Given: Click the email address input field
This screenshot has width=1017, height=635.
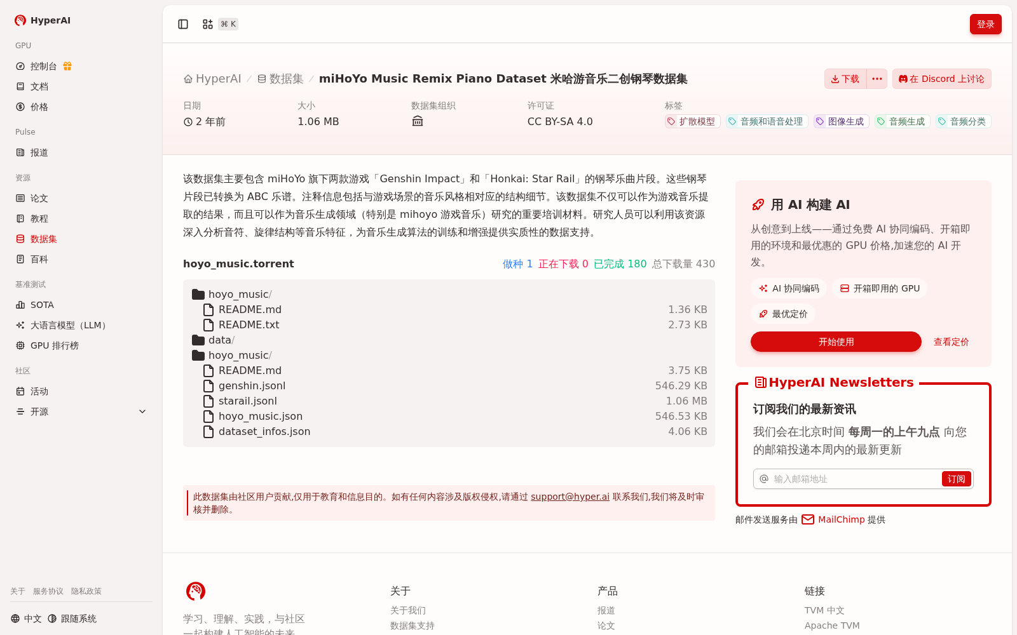Looking at the screenshot, I should 856,479.
